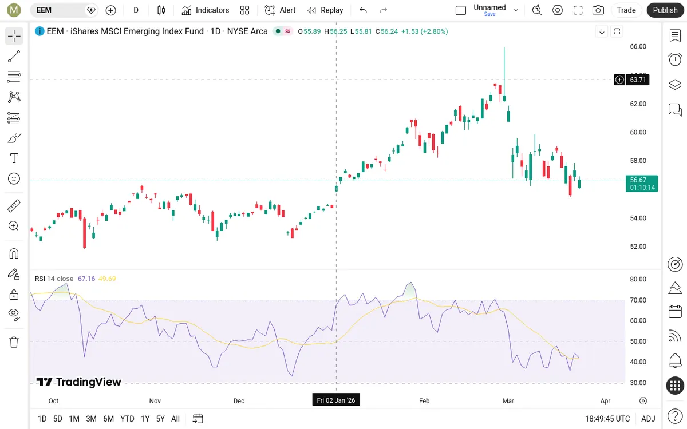Collapse the pane using the down arrow
The height and width of the screenshot is (429, 687).
point(602,31)
